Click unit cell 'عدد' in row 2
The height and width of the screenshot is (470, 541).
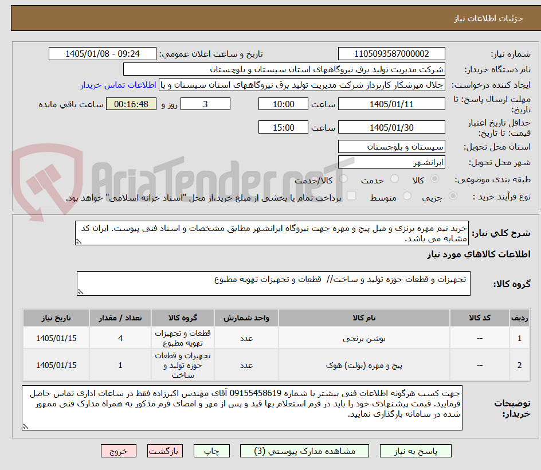pyautogui.click(x=246, y=365)
